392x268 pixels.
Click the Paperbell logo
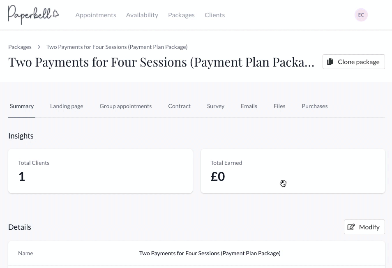pos(34,15)
